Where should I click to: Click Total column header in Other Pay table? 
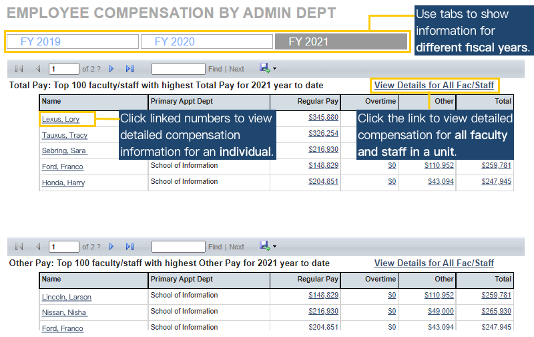click(x=485, y=279)
